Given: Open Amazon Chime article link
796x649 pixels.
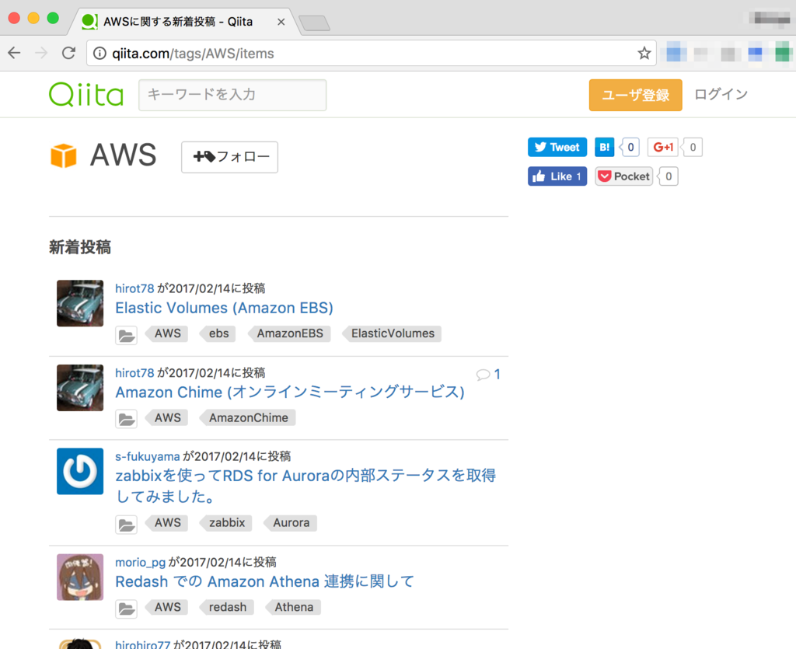Looking at the screenshot, I should 290,393.
